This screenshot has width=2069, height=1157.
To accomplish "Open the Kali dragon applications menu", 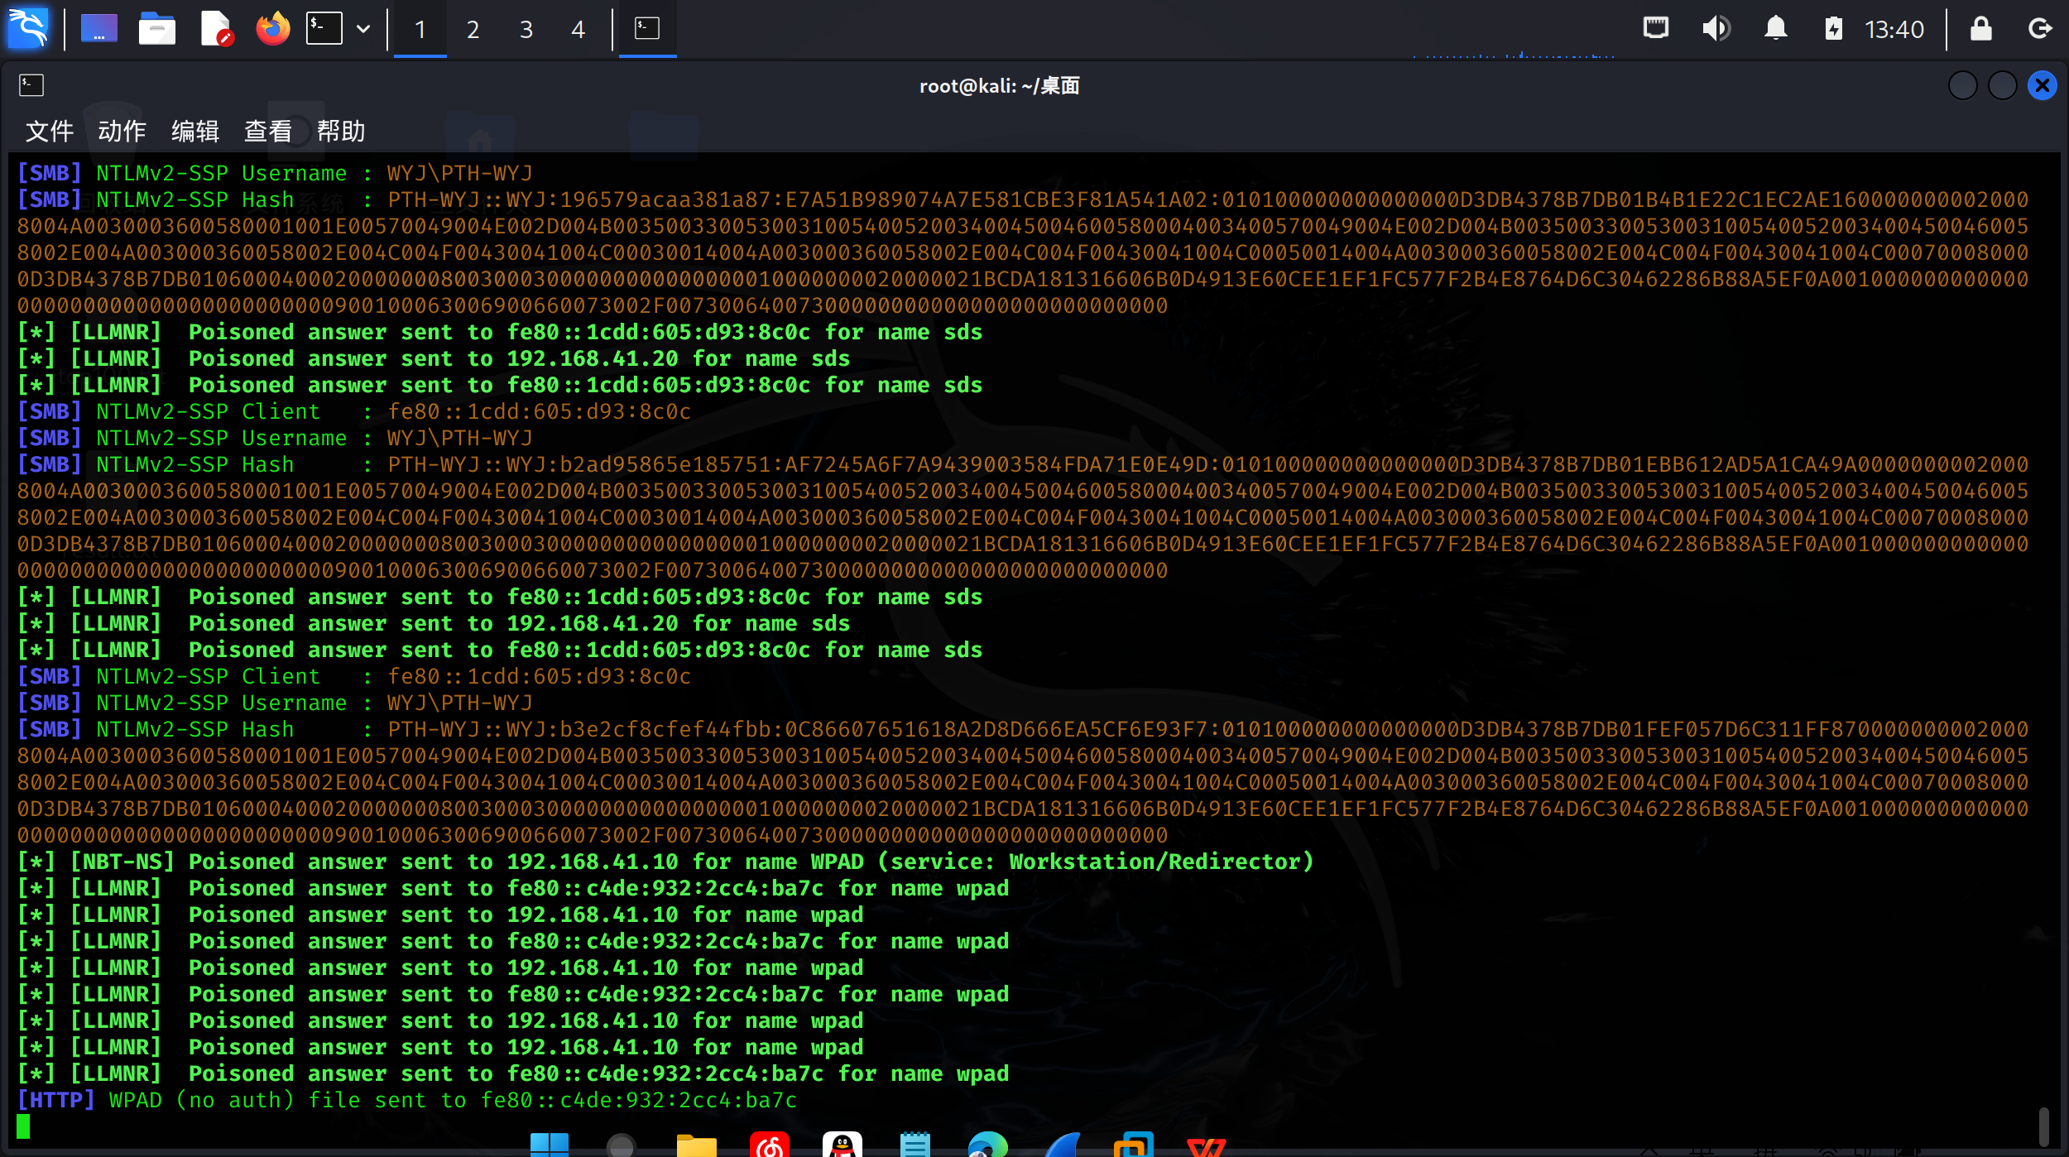I will click(x=28, y=29).
